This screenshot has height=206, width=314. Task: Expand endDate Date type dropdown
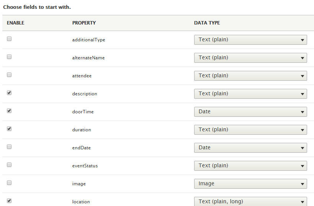[250, 147]
